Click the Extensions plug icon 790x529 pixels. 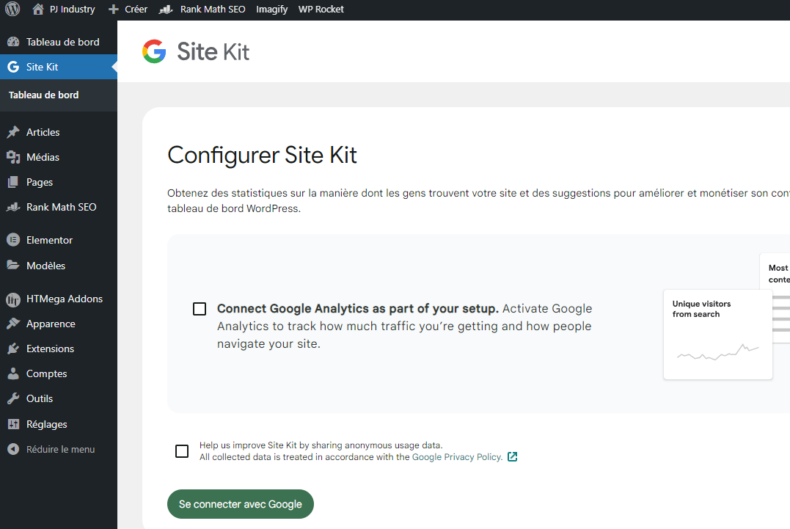coord(12,349)
